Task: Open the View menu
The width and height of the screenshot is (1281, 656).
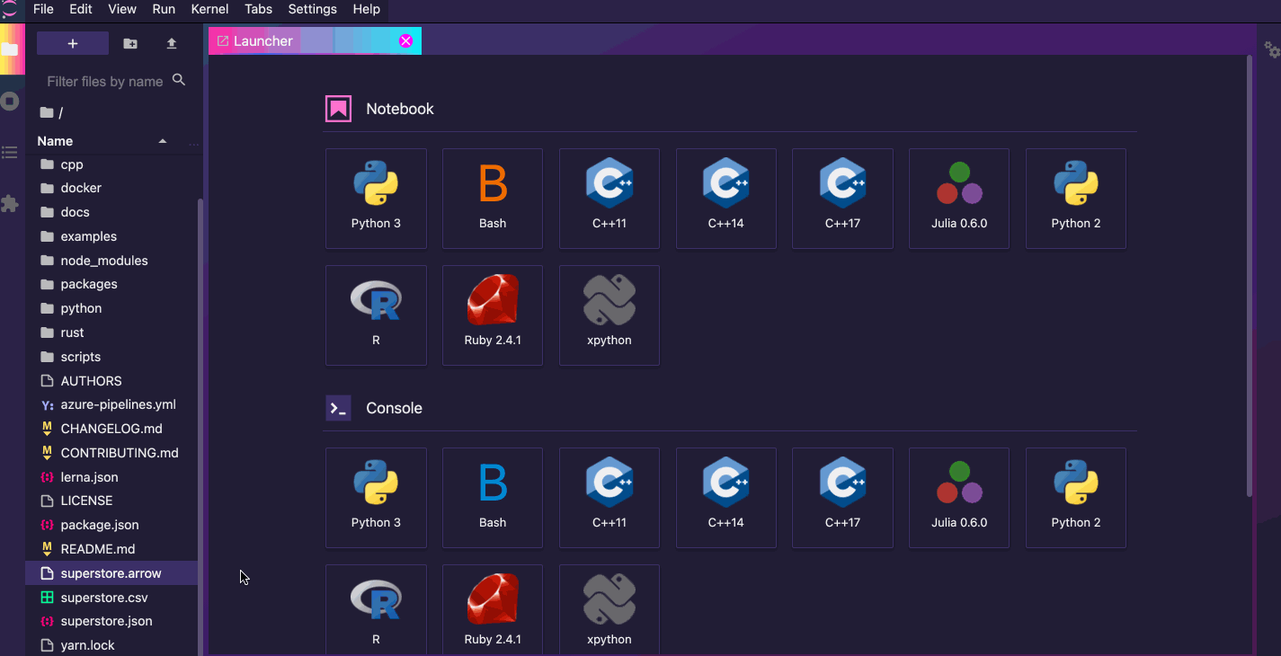Action: click(122, 9)
